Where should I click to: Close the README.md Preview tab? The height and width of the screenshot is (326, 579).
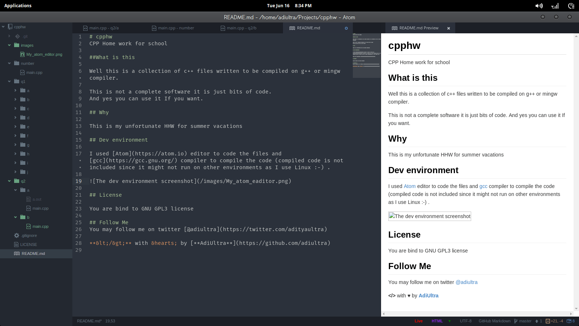coord(449,28)
